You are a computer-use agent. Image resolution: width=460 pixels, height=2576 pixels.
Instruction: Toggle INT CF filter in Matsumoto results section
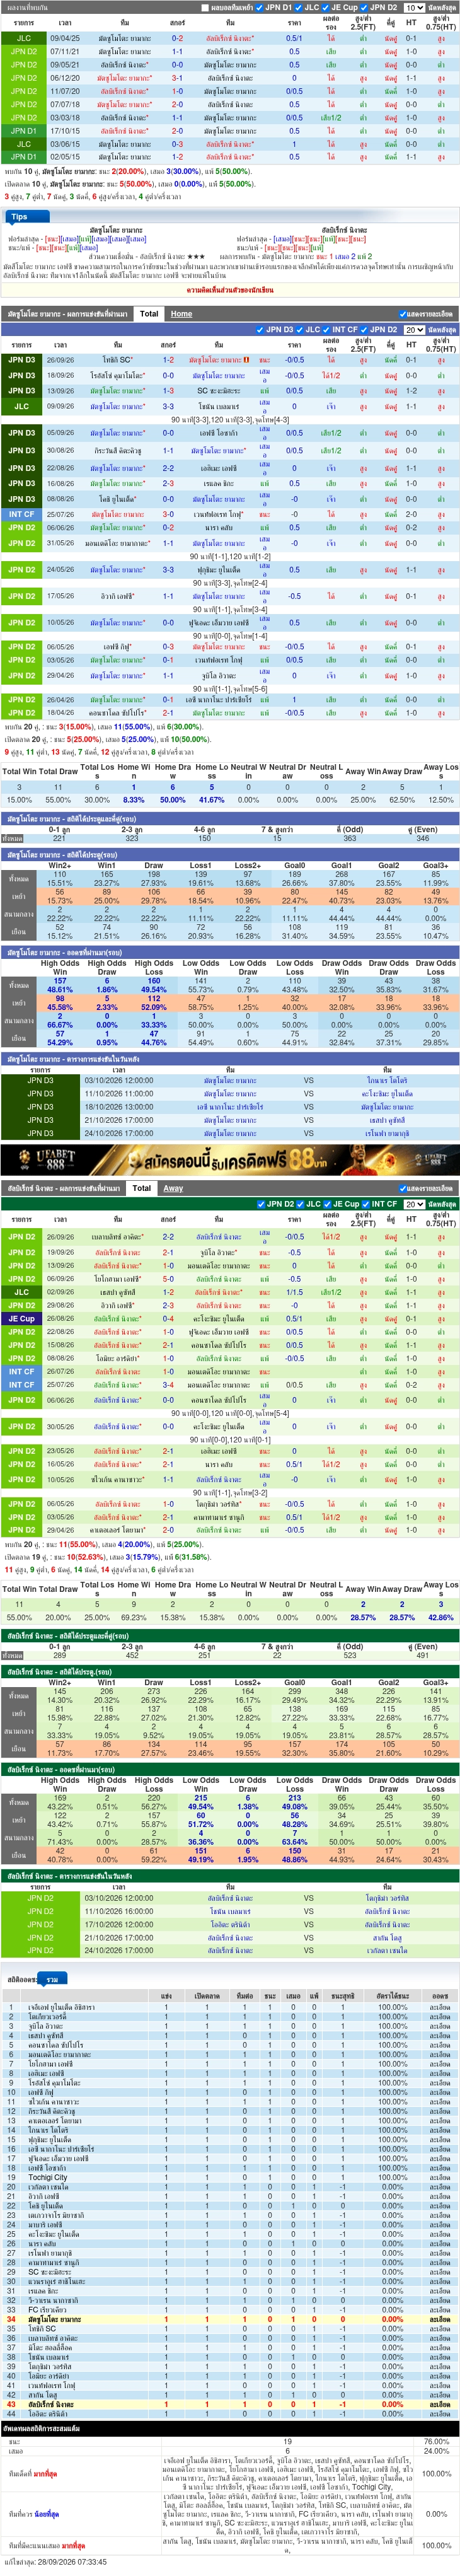tap(327, 329)
